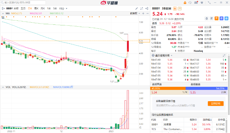The image size is (230, 133).
Task: Open the notes icon beside bell
Action: click(x=212, y=18)
